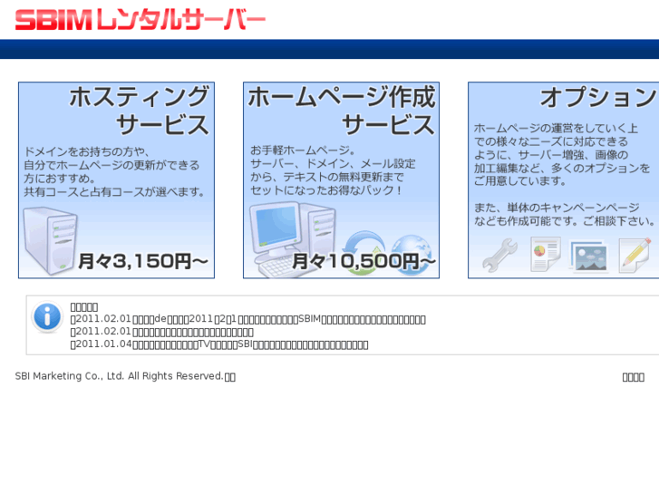Click the chart document icon in options card
This screenshot has width=659, height=494.
pos(545,254)
